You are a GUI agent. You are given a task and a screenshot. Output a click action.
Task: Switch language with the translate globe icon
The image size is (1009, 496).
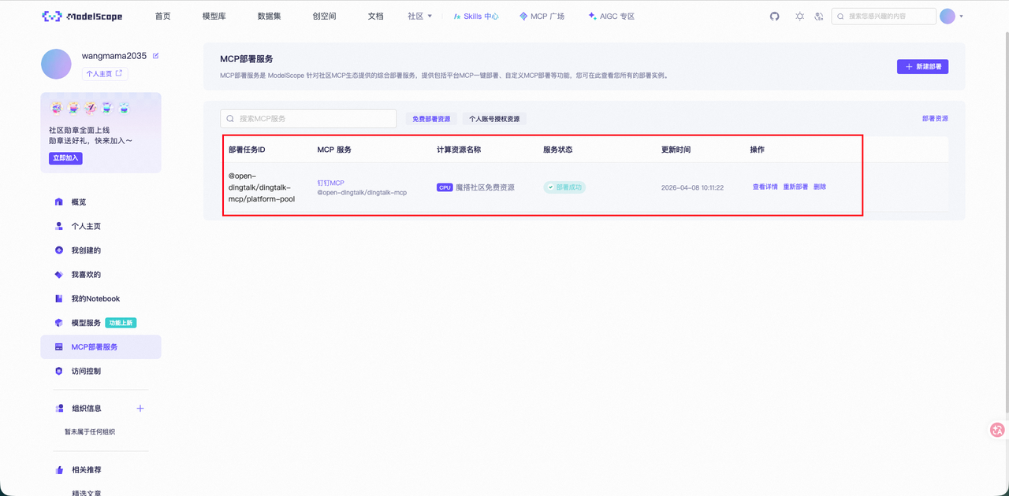pyautogui.click(x=819, y=16)
